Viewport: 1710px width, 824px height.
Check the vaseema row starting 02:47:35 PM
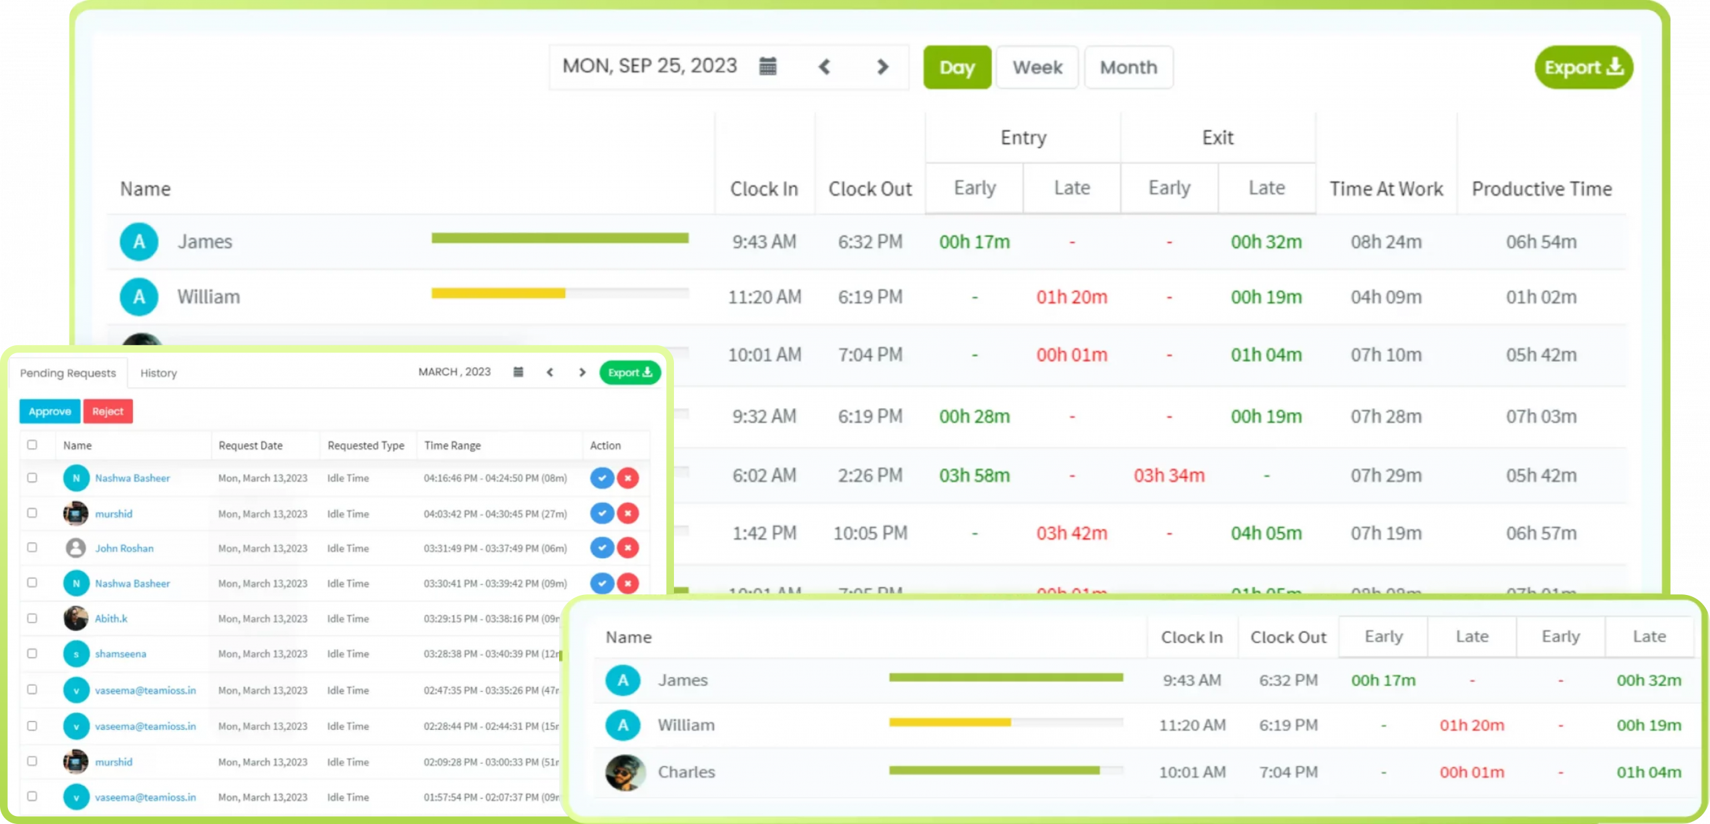coord(32,690)
